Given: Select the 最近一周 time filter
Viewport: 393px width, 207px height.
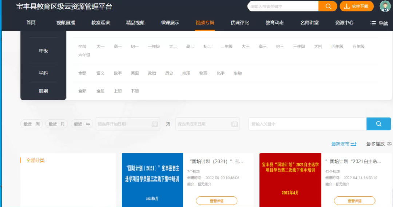Looking at the screenshot, I should tap(32, 124).
